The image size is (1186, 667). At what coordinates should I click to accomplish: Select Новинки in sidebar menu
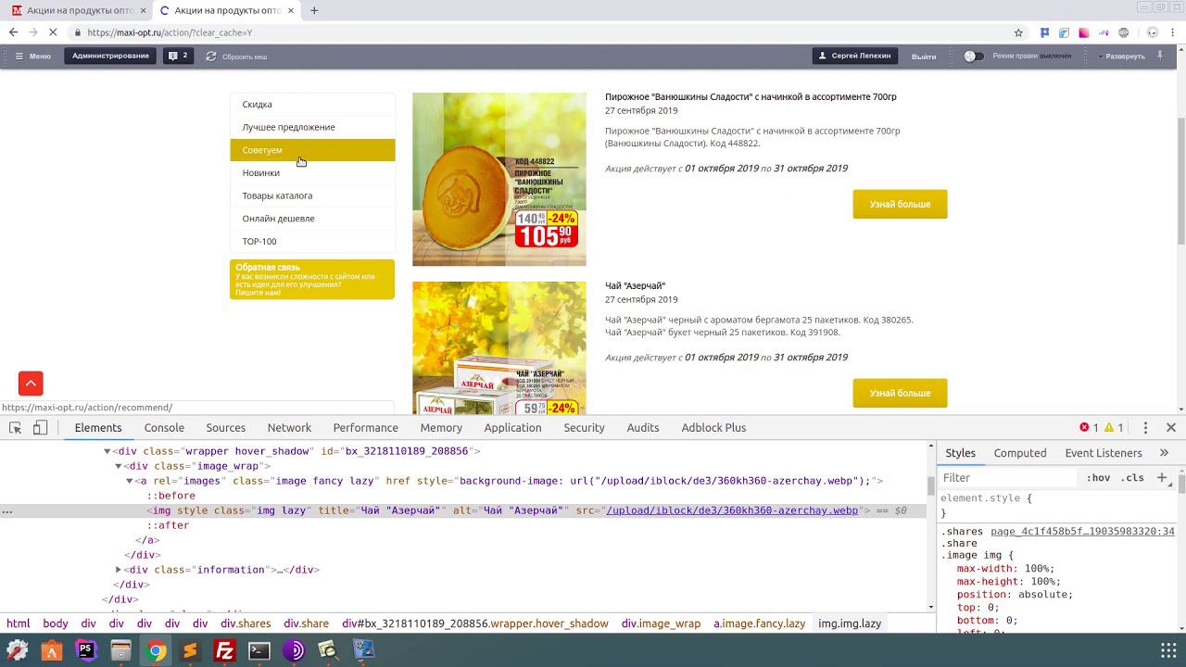click(x=312, y=172)
